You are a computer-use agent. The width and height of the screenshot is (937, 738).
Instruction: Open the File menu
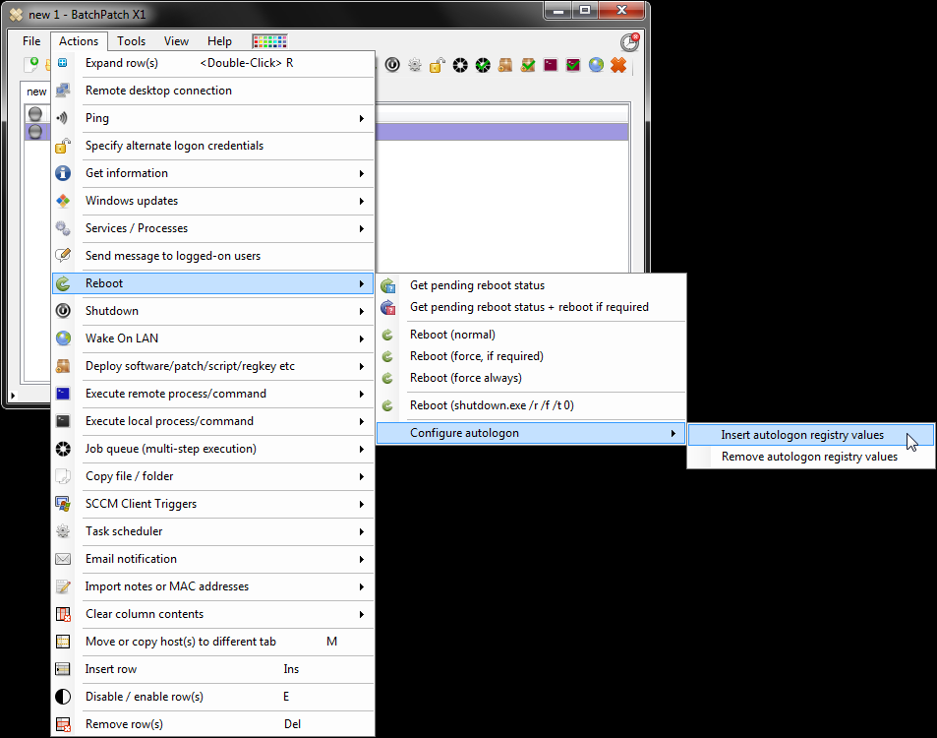(31, 40)
